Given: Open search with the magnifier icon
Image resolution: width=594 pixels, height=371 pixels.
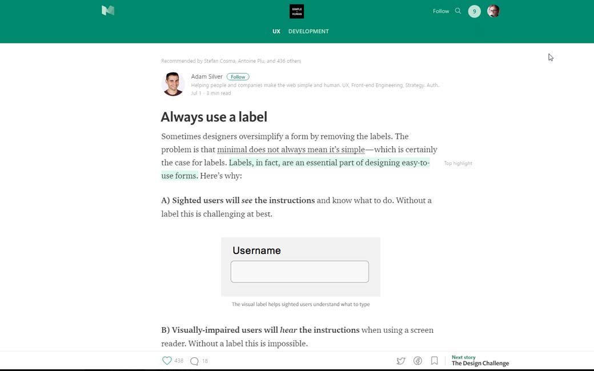Looking at the screenshot, I should (x=457, y=11).
